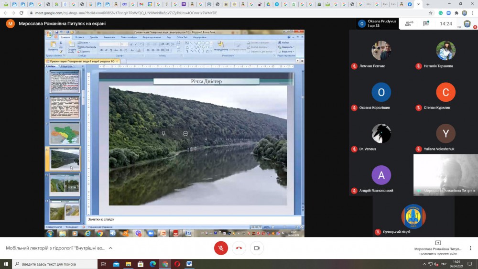The height and width of the screenshot is (269, 478).
Task: Click Вставить paste button
Action: [53, 46]
